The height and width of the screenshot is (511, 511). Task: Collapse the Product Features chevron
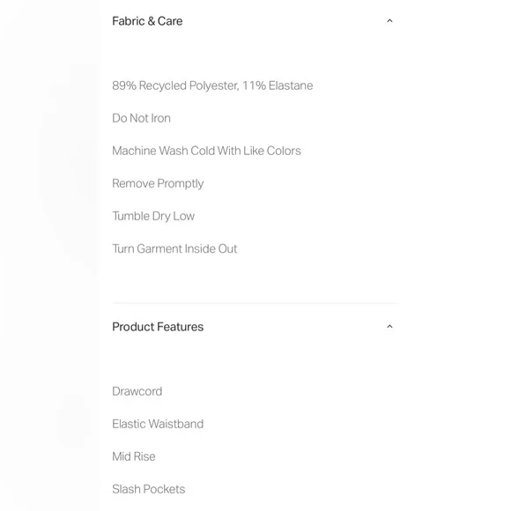[389, 326]
